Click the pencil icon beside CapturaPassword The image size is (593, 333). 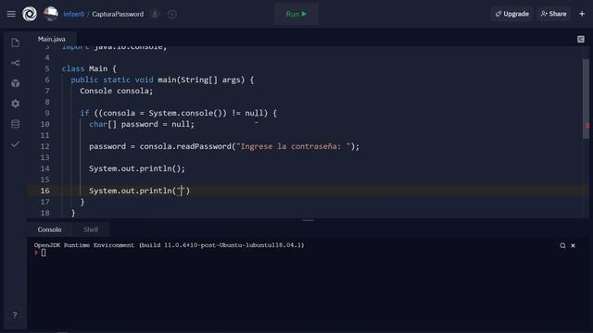pos(155,14)
